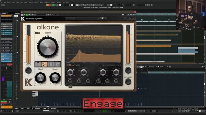The width and height of the screenshot is (206, 115).
Task: Select the first character mode icon below the COLOR knob
Action: point(38,64)
